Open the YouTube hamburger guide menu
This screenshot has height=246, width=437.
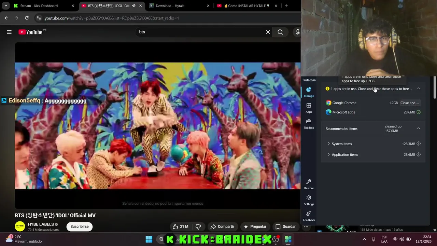[9, 32]
